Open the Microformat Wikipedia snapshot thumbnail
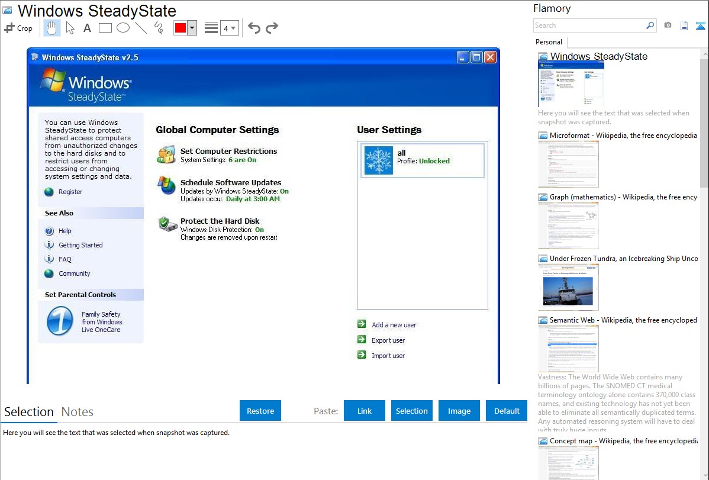Viewport: 709px width, 480px height. [x=568, y=164]
